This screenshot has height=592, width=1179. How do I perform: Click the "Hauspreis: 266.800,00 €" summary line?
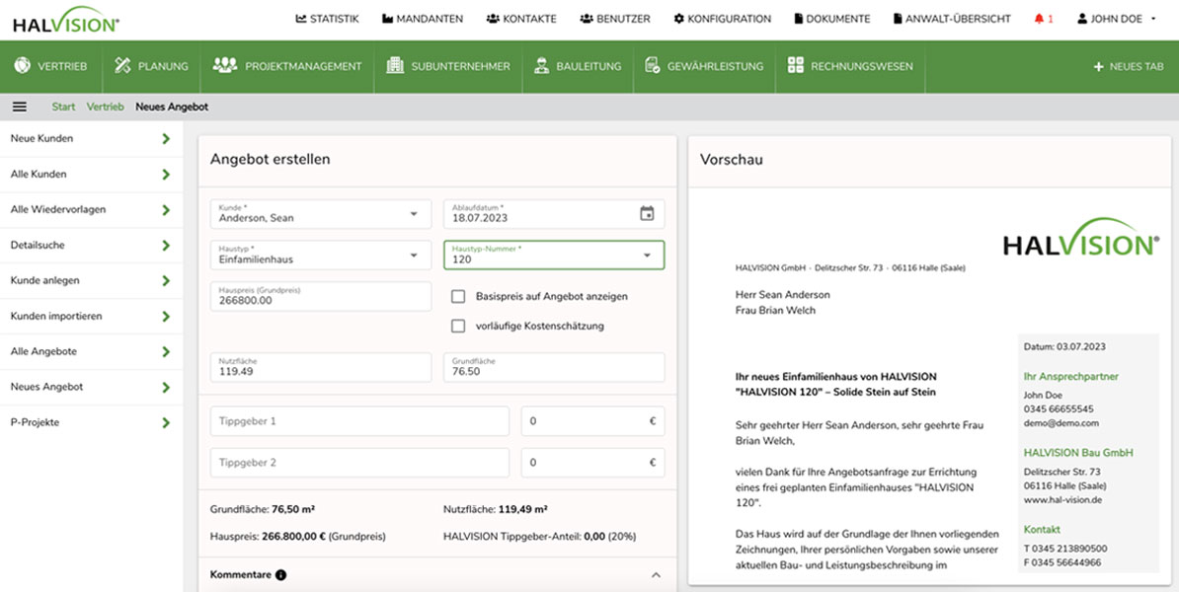click(x=298, y=537)
